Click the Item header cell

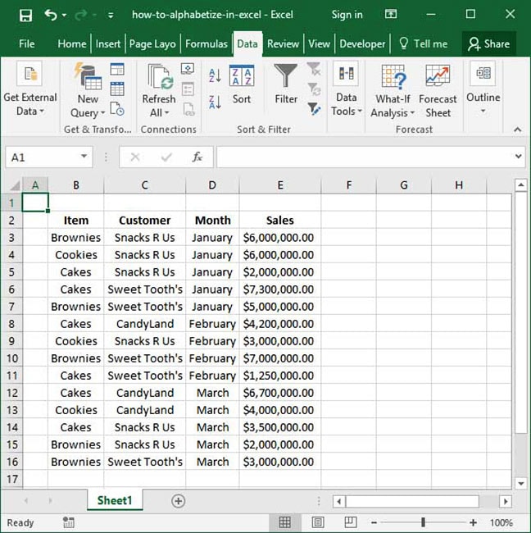76,221
